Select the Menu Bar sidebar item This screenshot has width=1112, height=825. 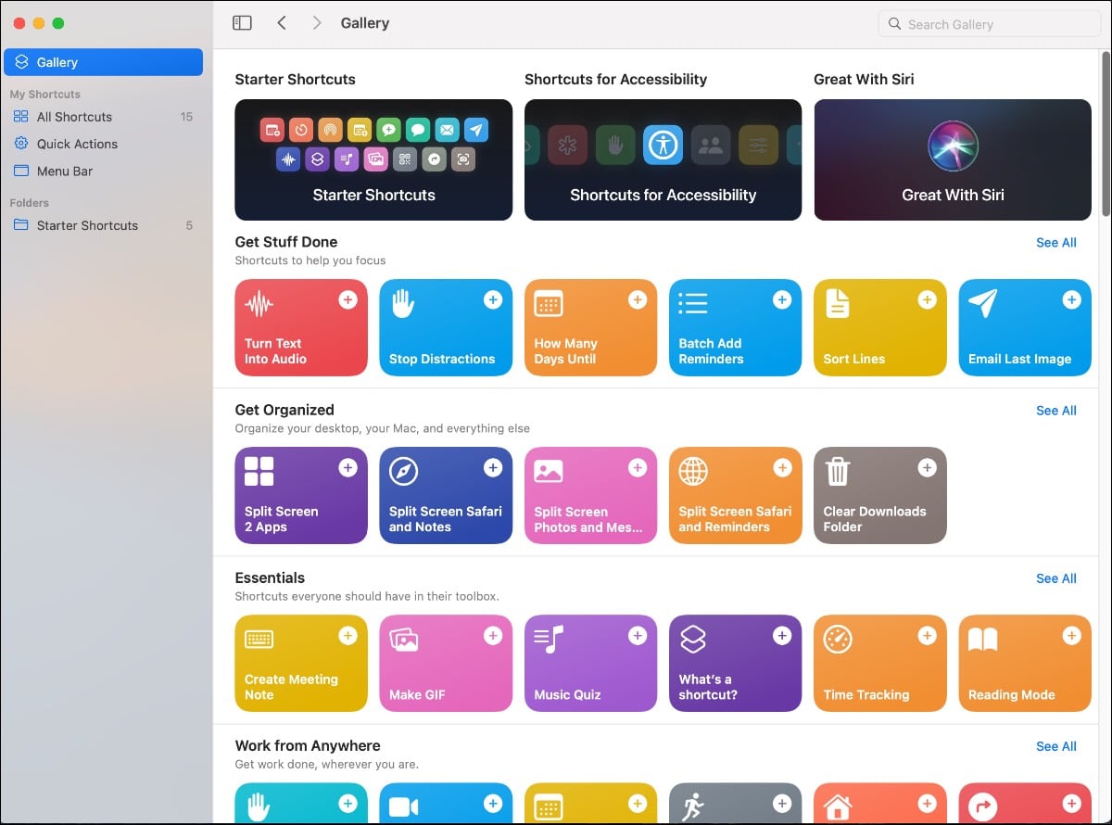pyautogui.click(x=65, y=171)
